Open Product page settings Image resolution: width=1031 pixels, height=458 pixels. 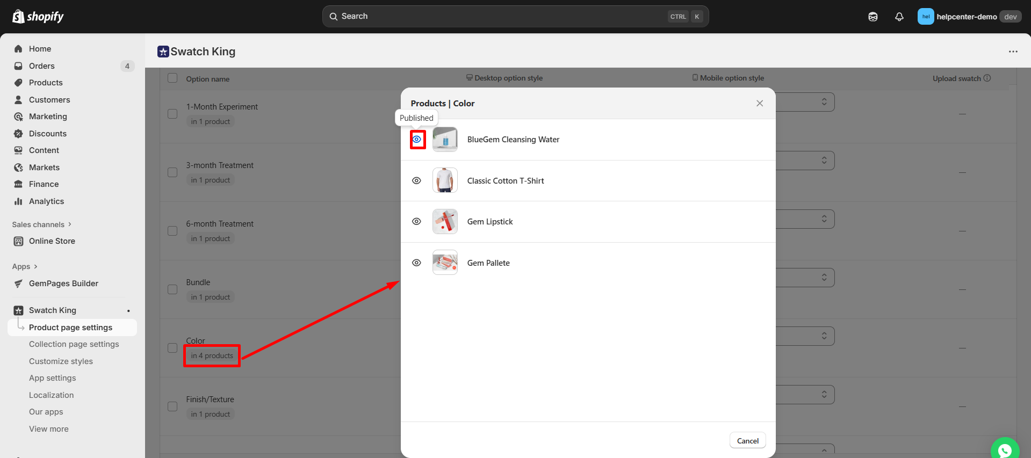click(72, 328)
